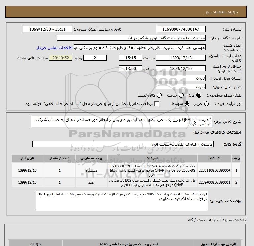Click the اطلاعات مجوزهای ارائه خدمت / کالا heading
The image size is (254, 246).
217,220
